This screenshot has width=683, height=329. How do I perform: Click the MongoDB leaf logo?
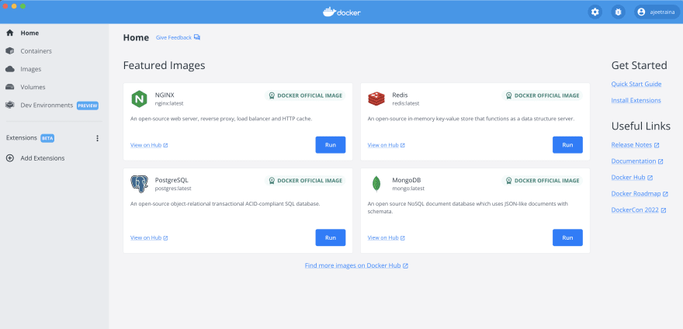click(376, 184)
